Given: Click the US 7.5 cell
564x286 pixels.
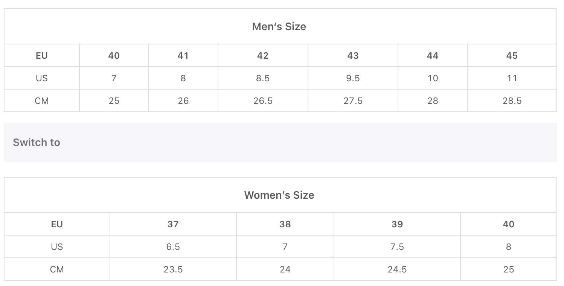Looking at the screenshot, I should (397, 247).
